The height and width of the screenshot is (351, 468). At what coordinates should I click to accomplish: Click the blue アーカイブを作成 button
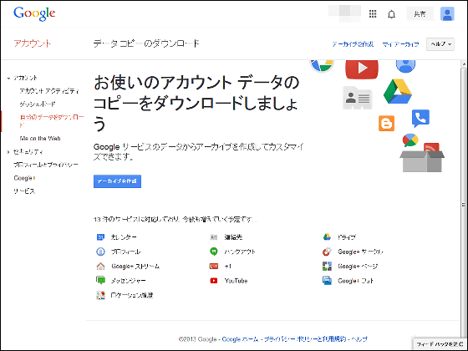click(x=117, y=181)
